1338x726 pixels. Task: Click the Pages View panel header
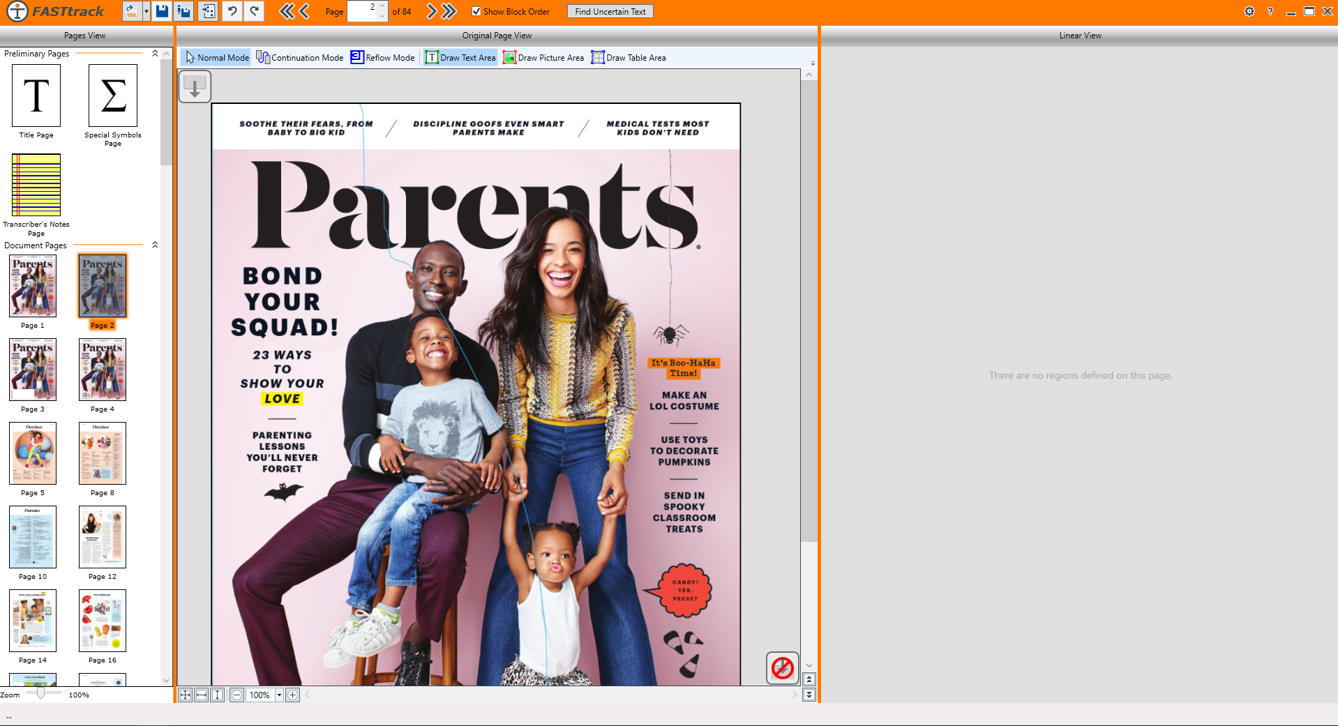point(85,36)
